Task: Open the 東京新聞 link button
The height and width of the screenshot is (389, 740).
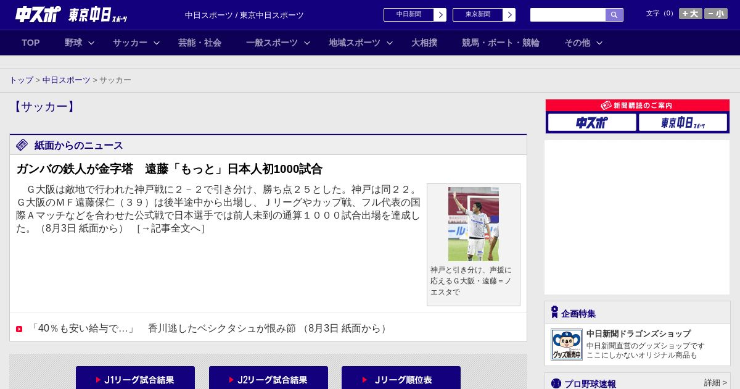Action: point(484,15)
